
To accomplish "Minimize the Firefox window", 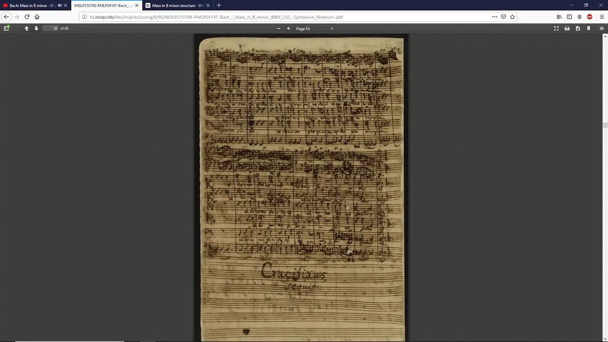I will [571, 5].
